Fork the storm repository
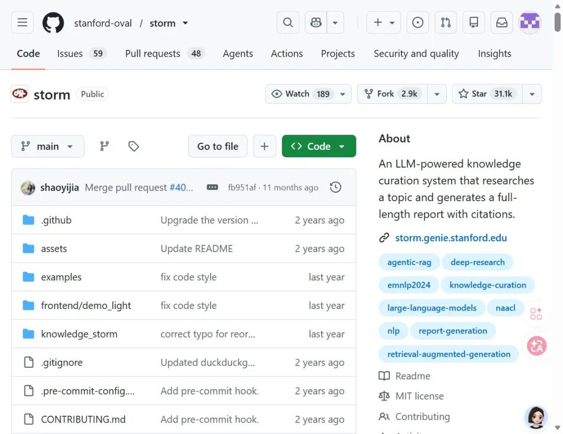563x434 pixels. click(x=393, y=94)
